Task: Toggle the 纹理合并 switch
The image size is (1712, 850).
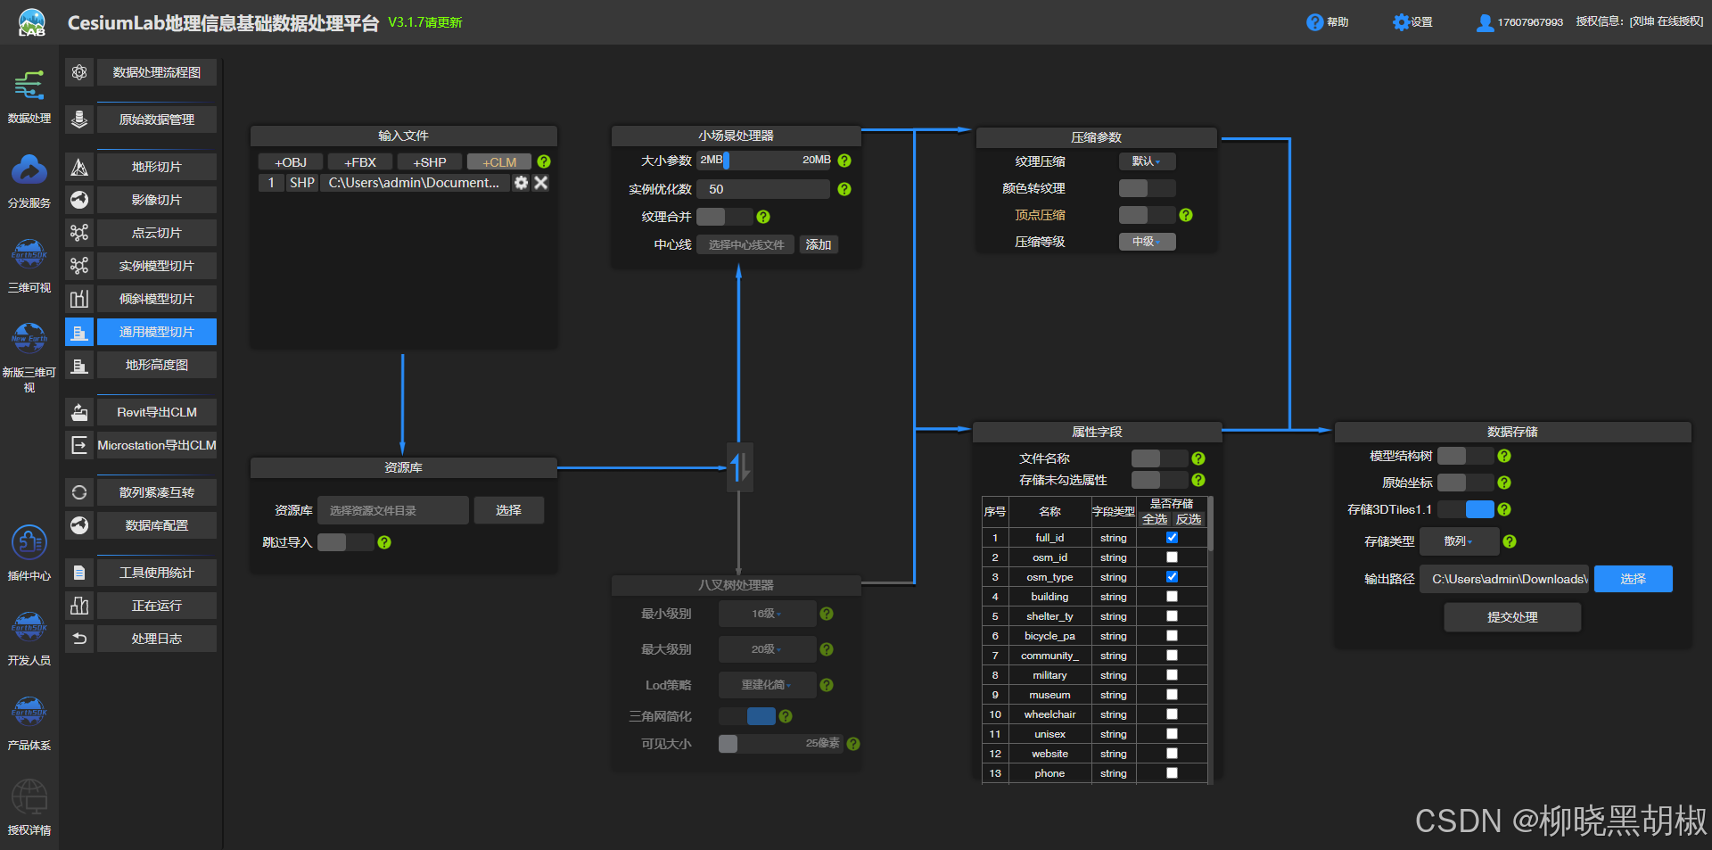Action: [724, 217]
